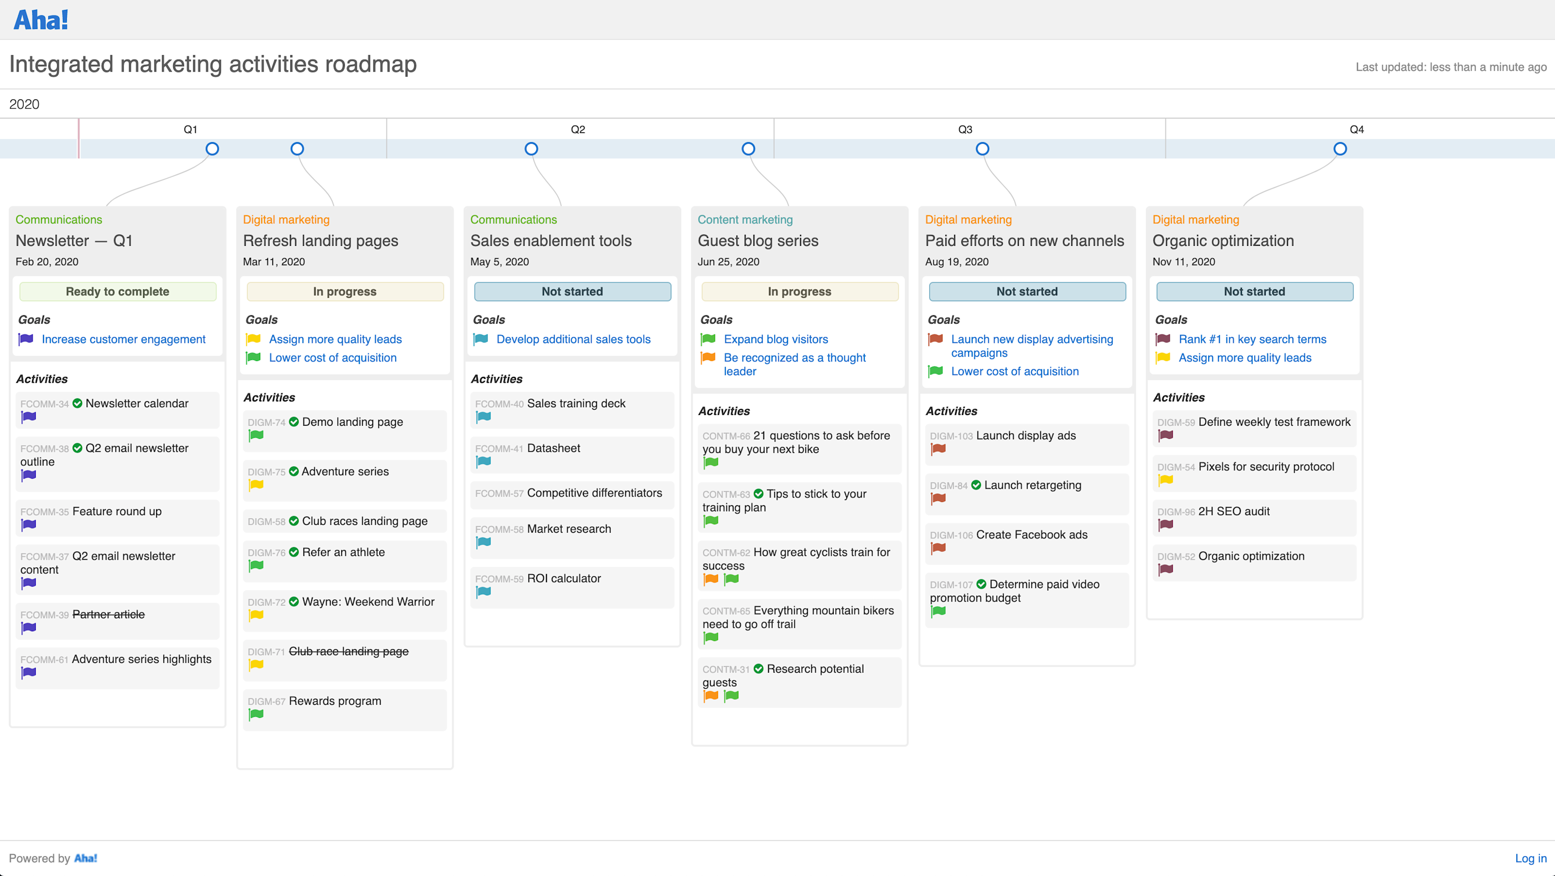The height and width of the screenshot is (876, 1555).
Task: Click the Q4 milestone circle on the timeline
Action: coord(1340,148)
